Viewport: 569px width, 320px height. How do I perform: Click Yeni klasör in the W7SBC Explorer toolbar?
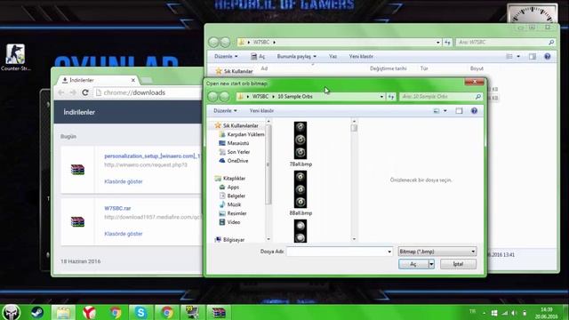[x=361, y=56]
